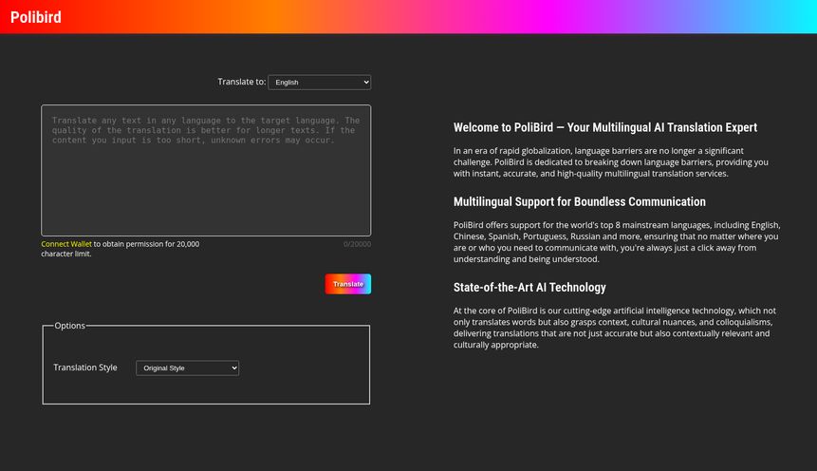Open the Translate to language dropdown
The height and width of the screenshot is (471, 817).
point(320,83)
